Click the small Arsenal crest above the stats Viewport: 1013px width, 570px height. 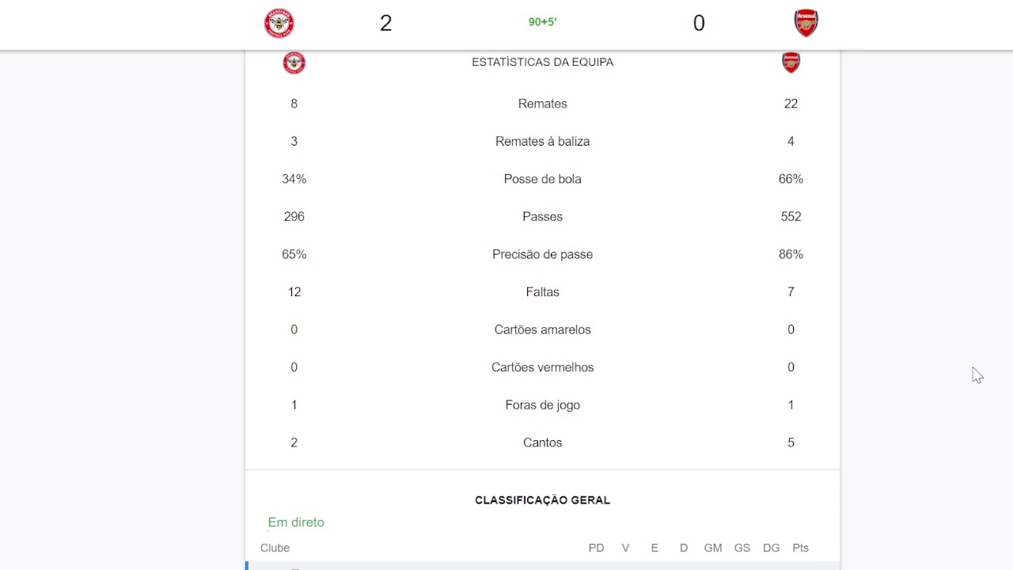tap(791, 63)
